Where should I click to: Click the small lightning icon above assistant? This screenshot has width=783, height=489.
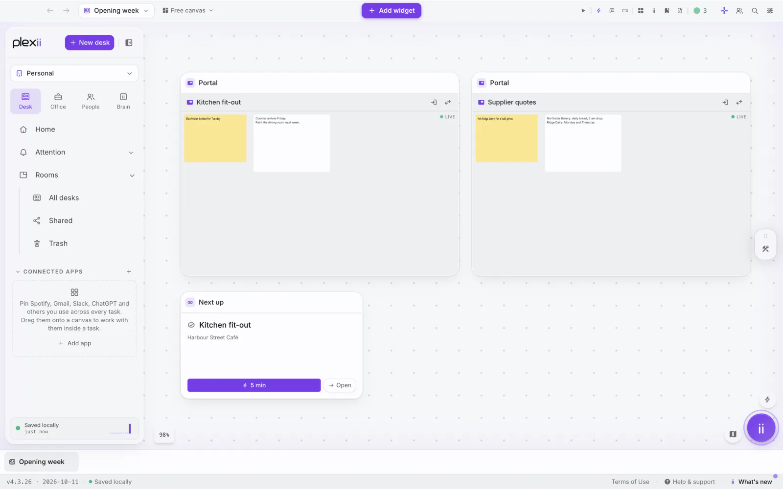pos(767,400)
